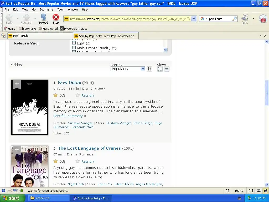Open the Home bookmark toolbar button
This screenshot has height=202, width=269.
9,28
